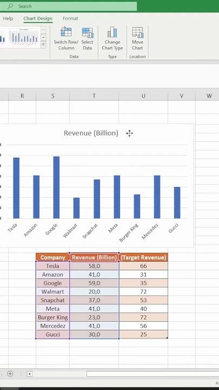Screen dimensions: 219x390
Task: Select column V header
Action: tap(182, 96)
